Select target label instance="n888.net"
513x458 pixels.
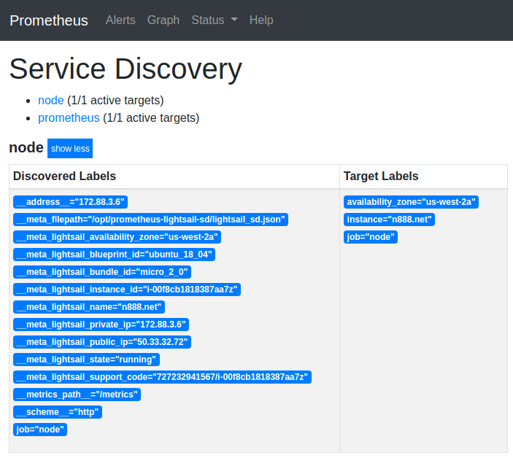(x=389, y=220)
